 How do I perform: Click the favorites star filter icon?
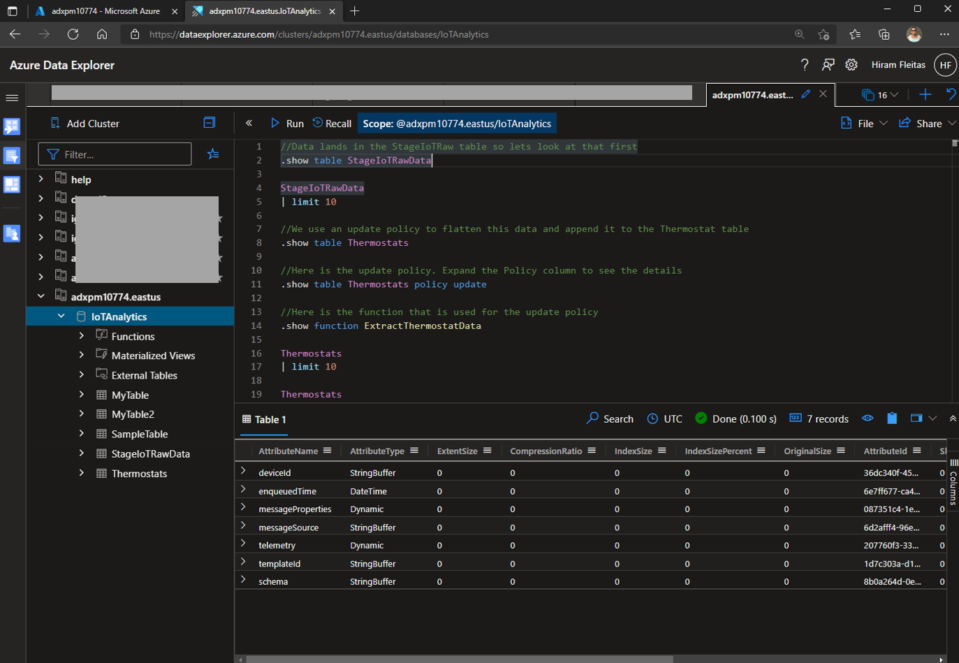point(213,154)
